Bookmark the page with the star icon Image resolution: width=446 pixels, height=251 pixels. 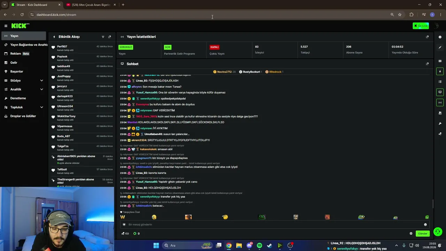click(400, 15)
